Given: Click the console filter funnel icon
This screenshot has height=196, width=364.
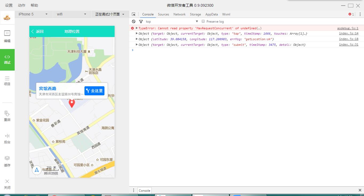Looking at the screenshot, I should coord(141,22).
